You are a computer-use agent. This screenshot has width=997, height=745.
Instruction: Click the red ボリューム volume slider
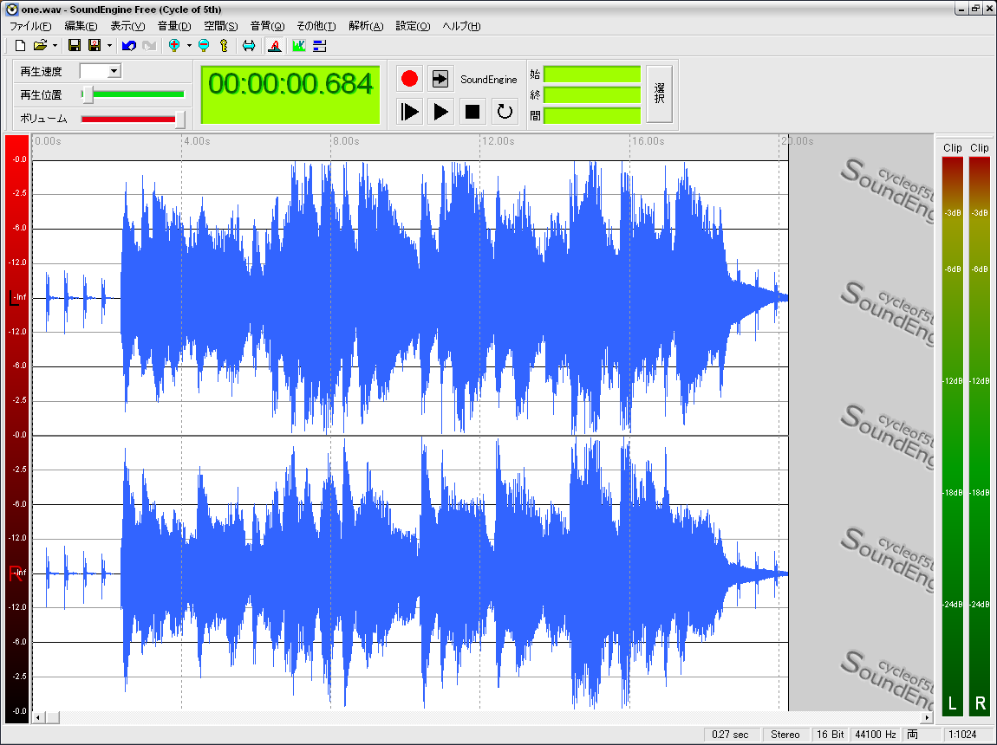tap(130, 119)
